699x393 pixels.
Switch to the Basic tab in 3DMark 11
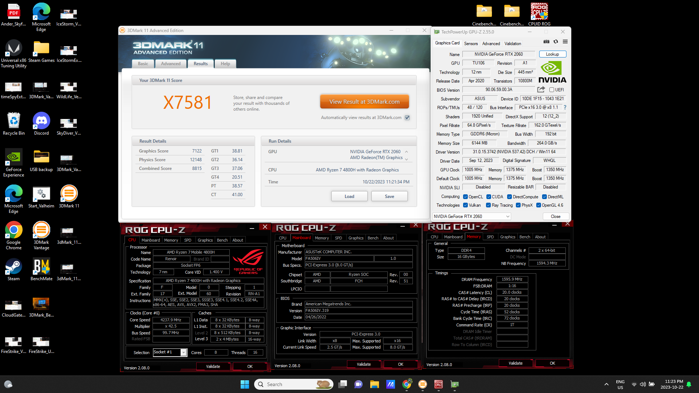pos(143,64)
